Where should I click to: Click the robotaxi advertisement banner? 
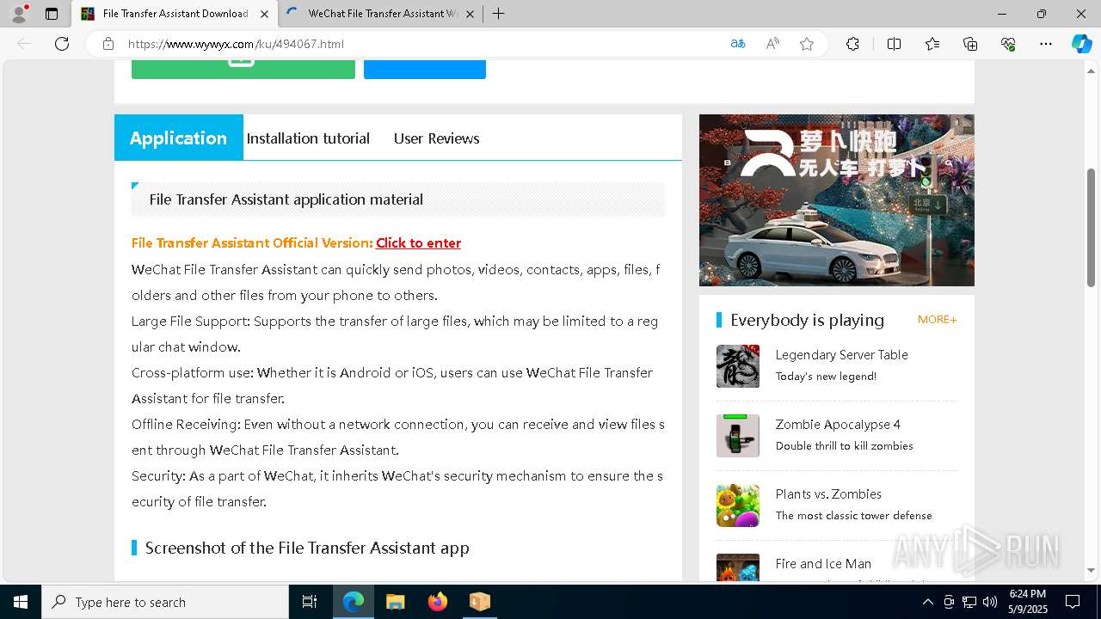837,200
